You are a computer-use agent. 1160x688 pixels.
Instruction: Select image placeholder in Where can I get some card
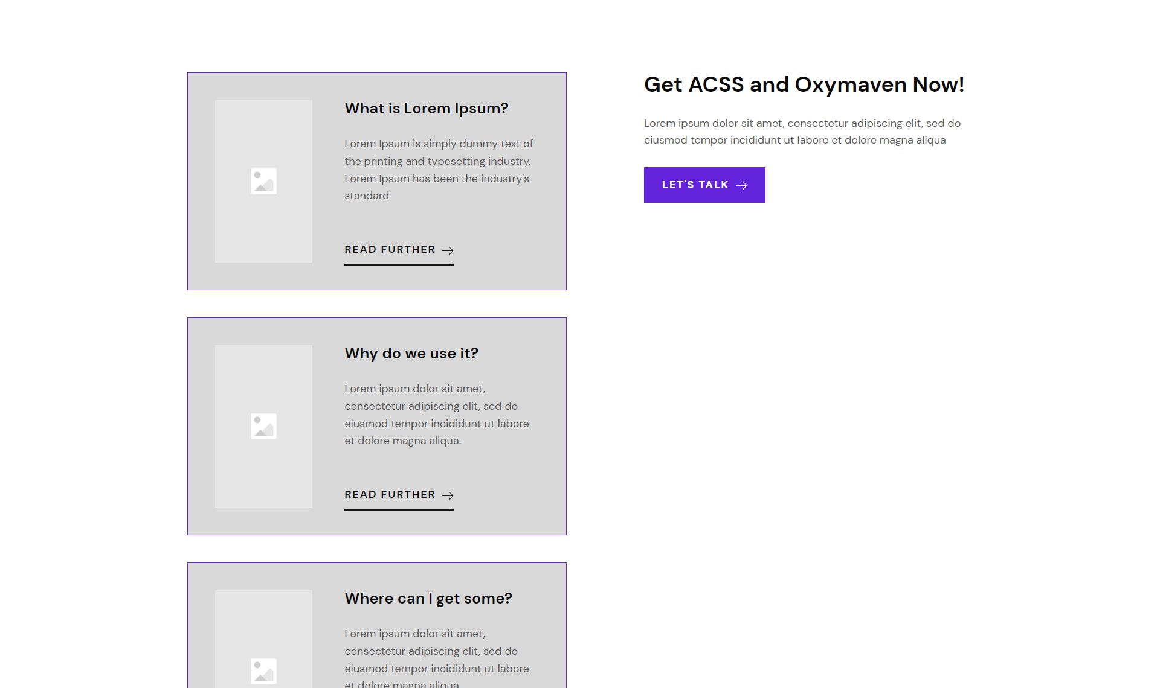[263, 639]
